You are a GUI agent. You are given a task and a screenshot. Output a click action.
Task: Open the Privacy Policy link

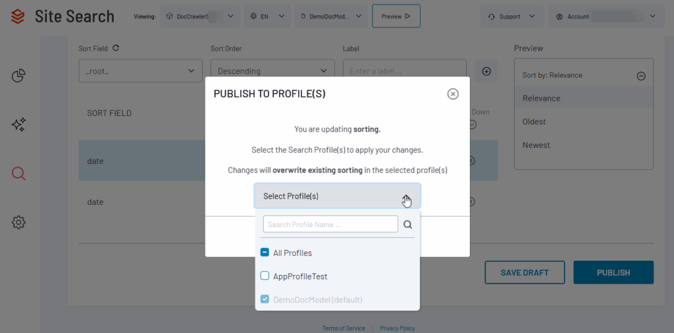point(397,328)
